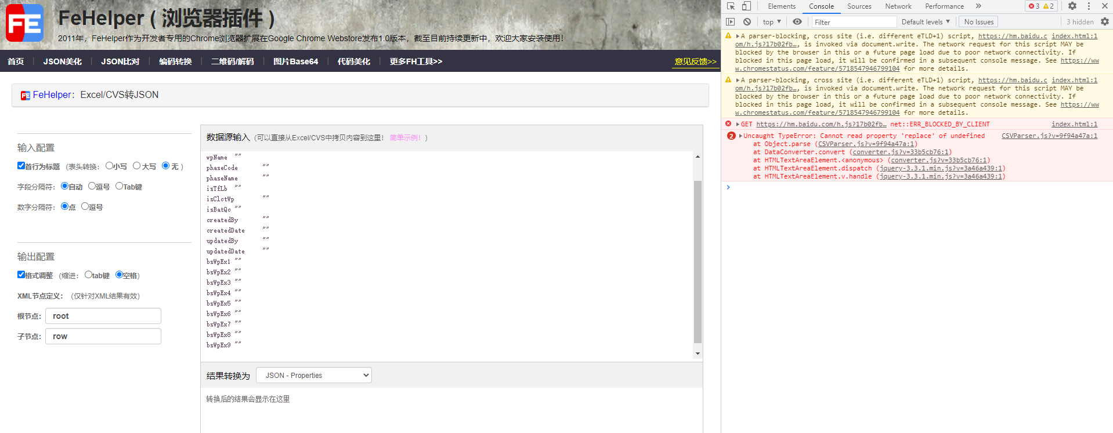Expand GET hm.baidu.com error entry
Image resolution: width=1113 pixels, height=433 pixels.
[x=738, y=124]
